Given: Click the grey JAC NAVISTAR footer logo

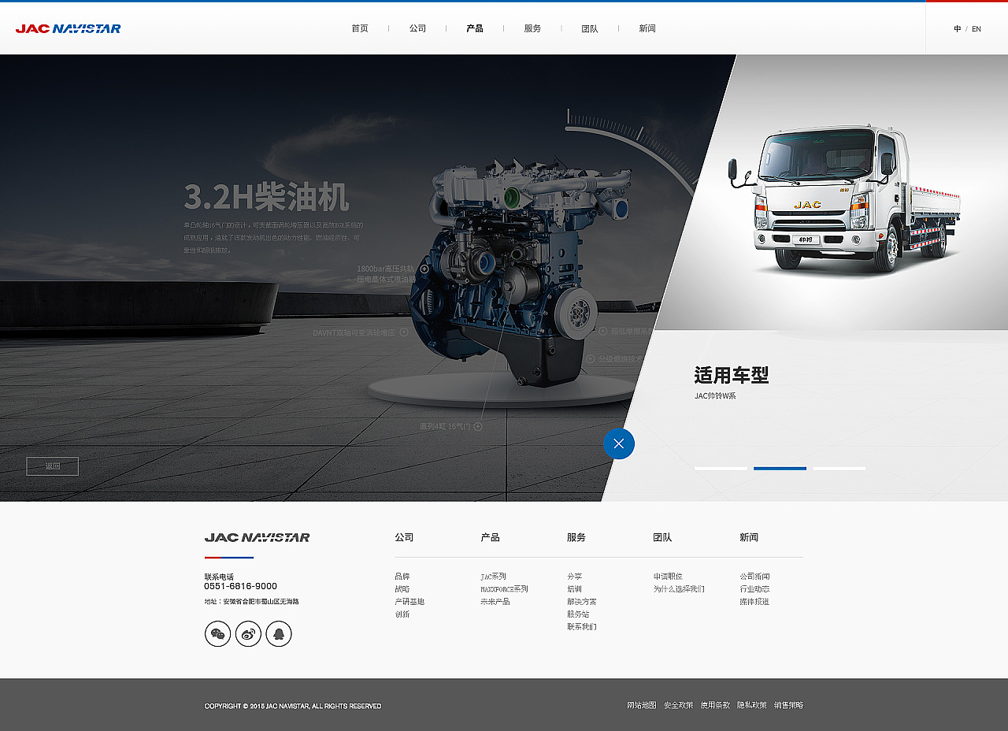Looking at the screenshot, I should pyautogui.click(x=257, y=537).
